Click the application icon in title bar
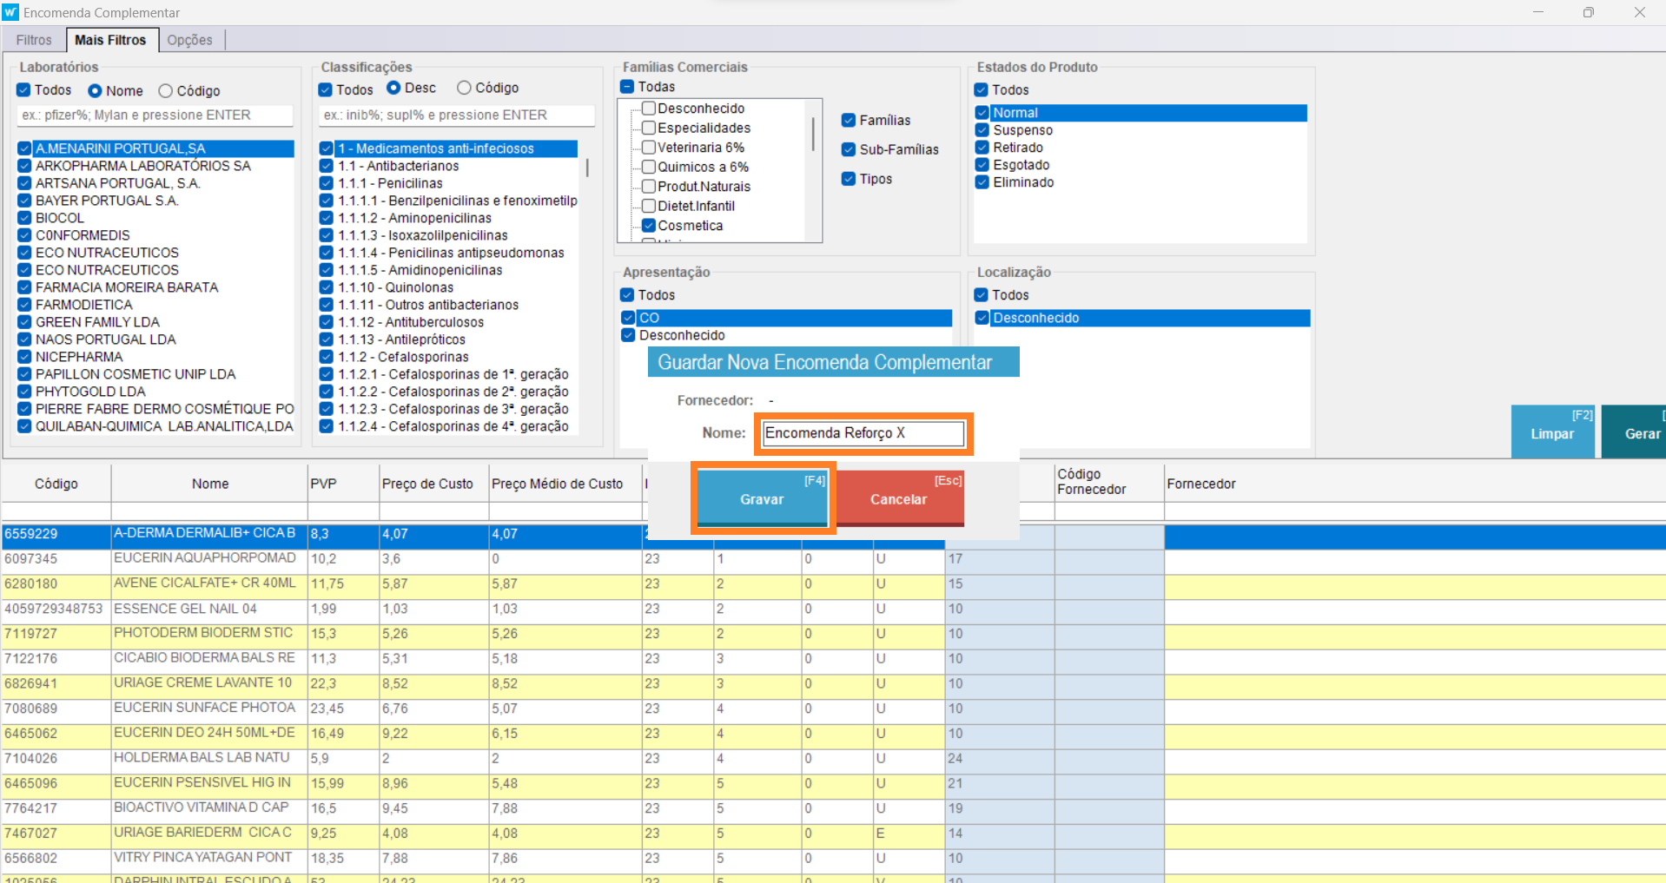 [10, 12]
